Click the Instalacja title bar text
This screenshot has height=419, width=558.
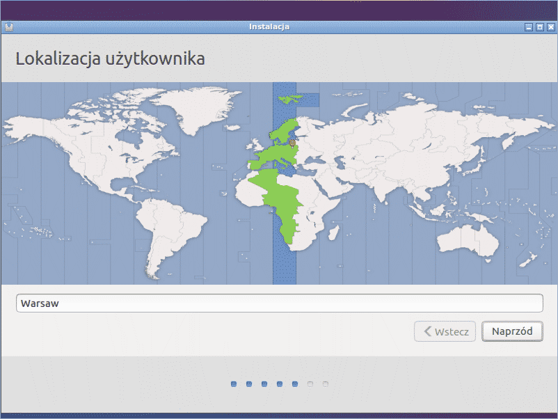[269, 27]
